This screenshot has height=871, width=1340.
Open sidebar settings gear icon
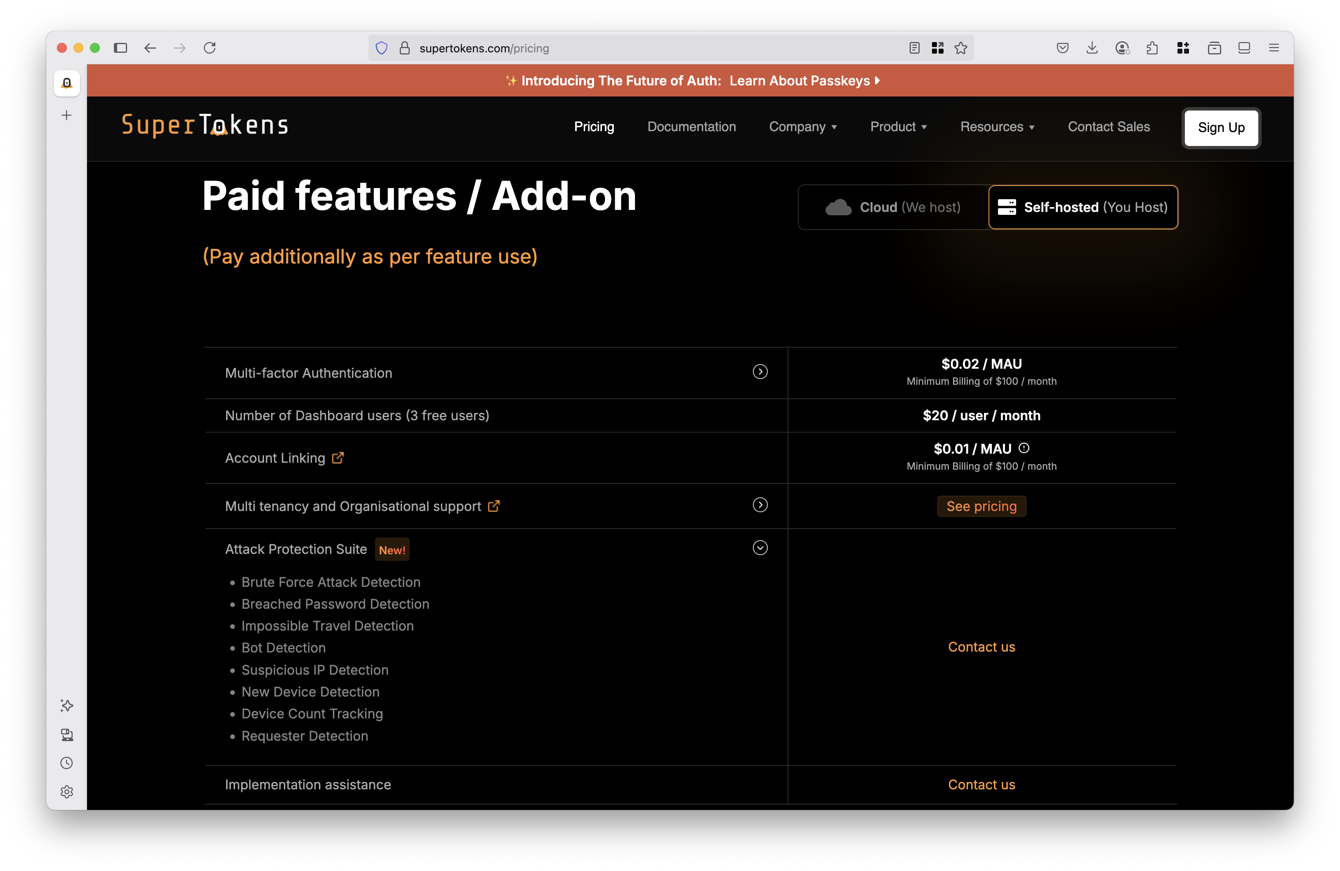[66, 792]
